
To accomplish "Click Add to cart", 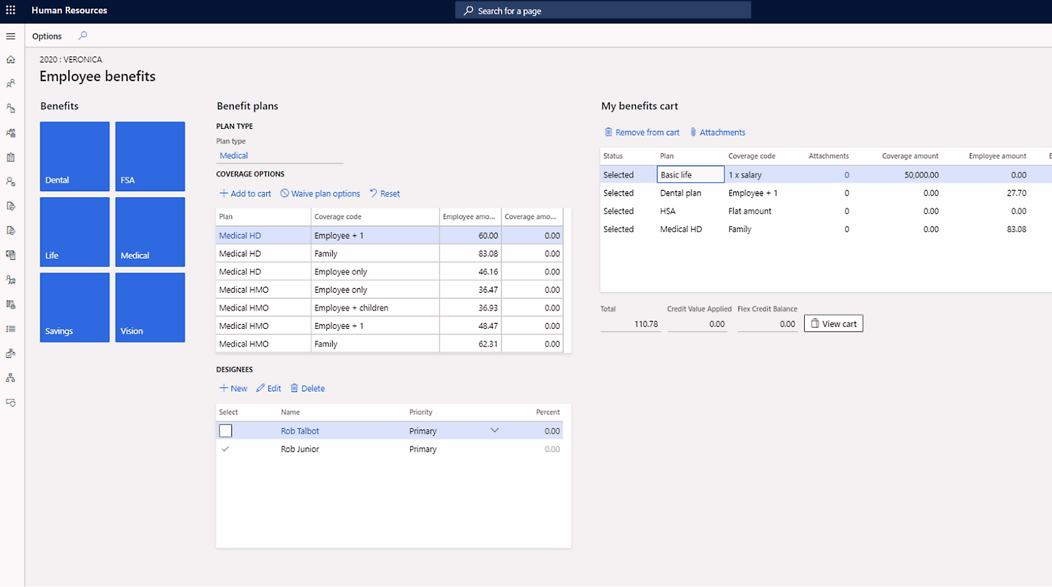I will click(x=245, y=194).
